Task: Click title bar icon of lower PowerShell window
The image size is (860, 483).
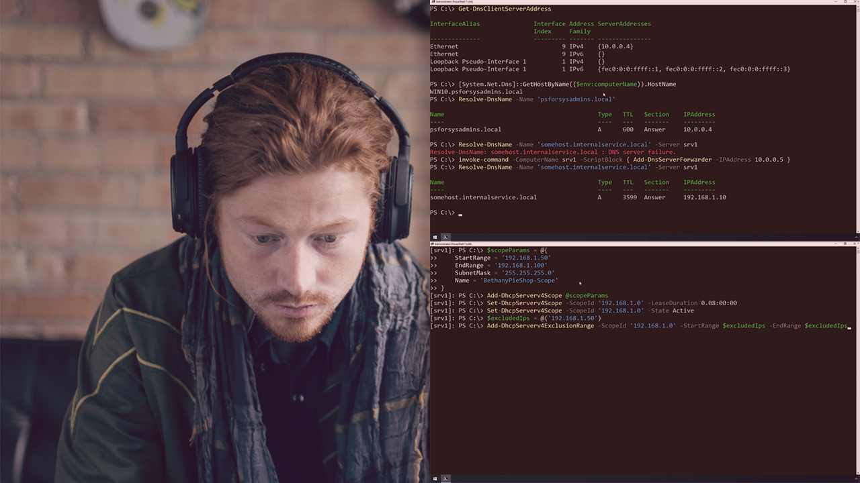Action: click(x=433, y=244)
